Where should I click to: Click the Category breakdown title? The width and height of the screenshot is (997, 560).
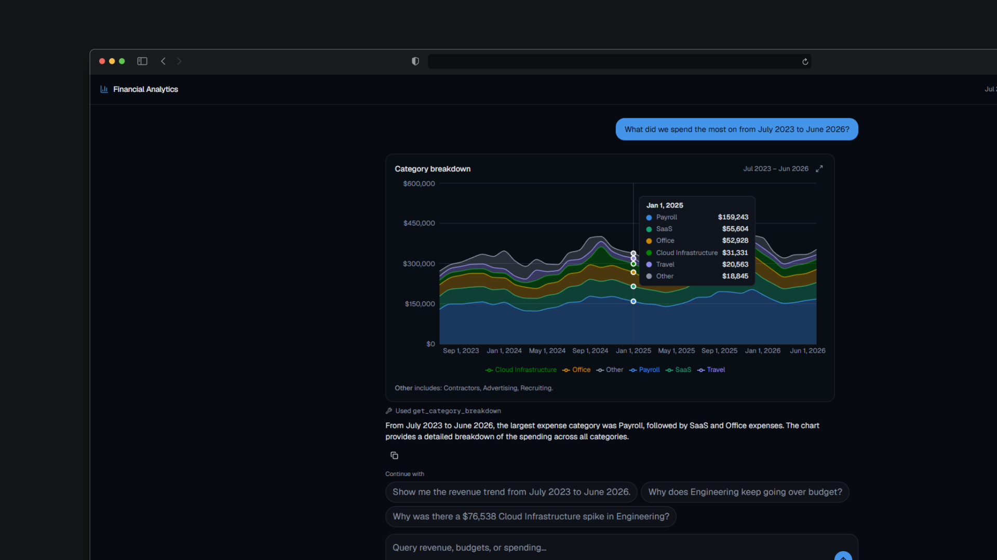433,169
